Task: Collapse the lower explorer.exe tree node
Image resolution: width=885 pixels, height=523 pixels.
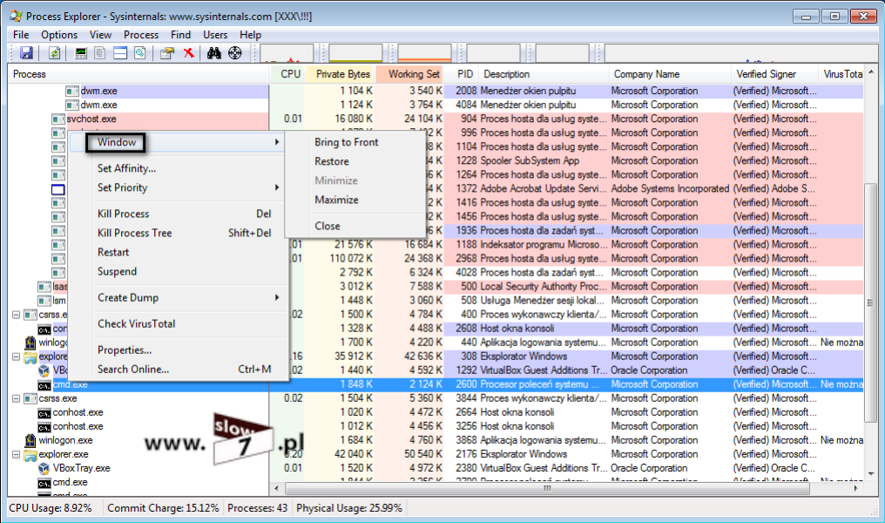Action: (17, 454)
